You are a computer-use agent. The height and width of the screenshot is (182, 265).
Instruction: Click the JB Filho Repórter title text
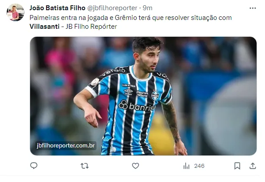[91, 27]
